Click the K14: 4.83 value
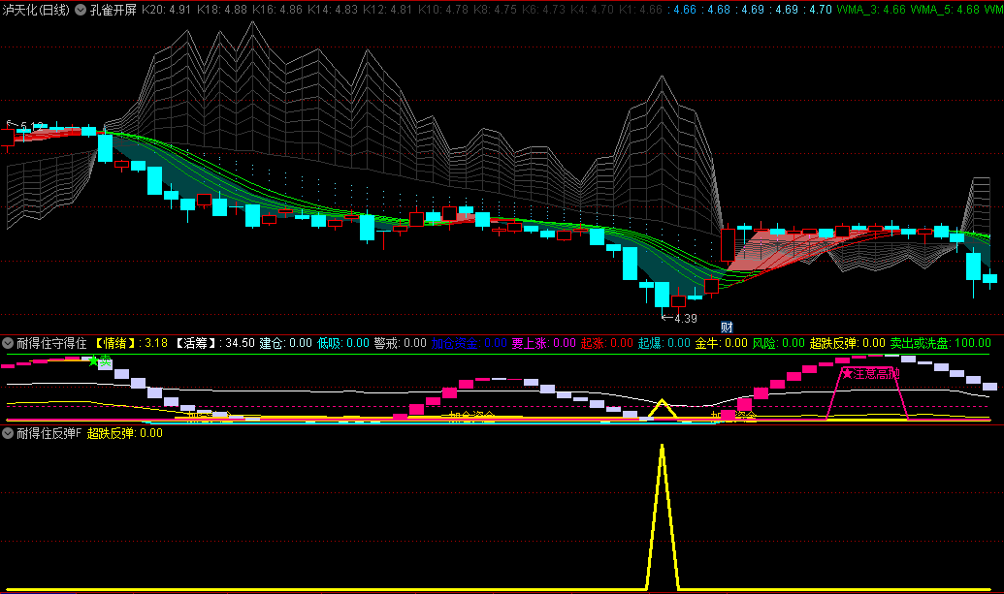 pos(333,10)
